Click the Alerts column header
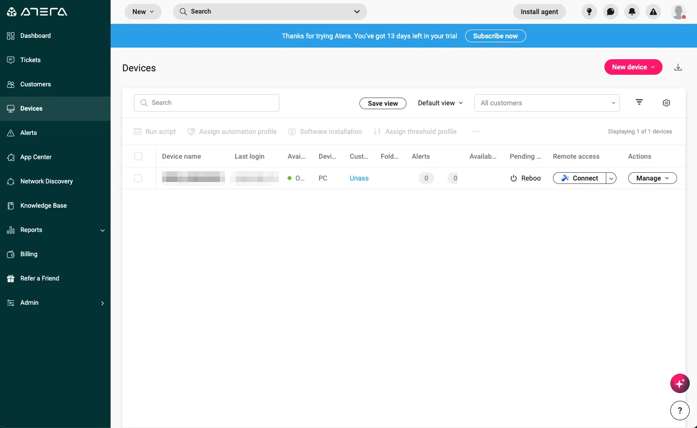The width and height of the screenshot is (697, 428). click(x=421, y=156)
